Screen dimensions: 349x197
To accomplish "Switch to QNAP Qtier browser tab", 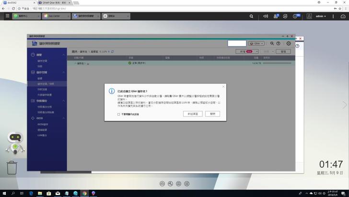I will point(55,3).
